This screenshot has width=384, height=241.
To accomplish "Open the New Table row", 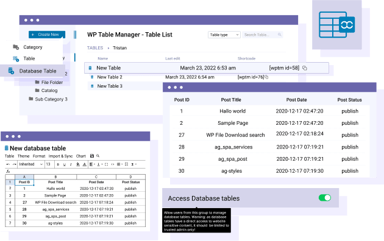I will tap(207, 68).
